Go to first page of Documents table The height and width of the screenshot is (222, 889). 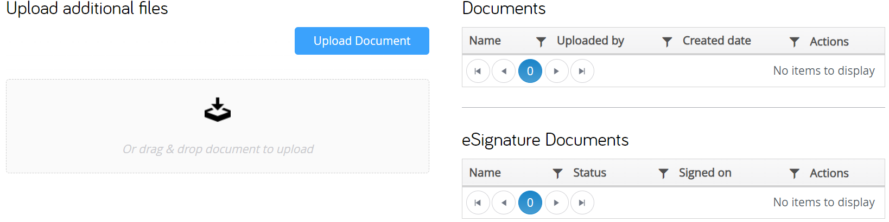pos(478,71)
